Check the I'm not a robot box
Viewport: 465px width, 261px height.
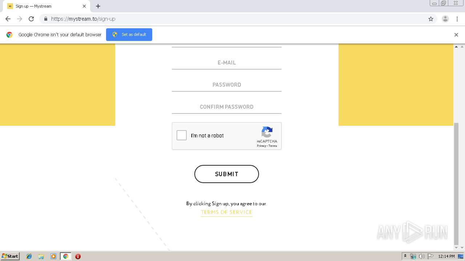pos(182,136)
